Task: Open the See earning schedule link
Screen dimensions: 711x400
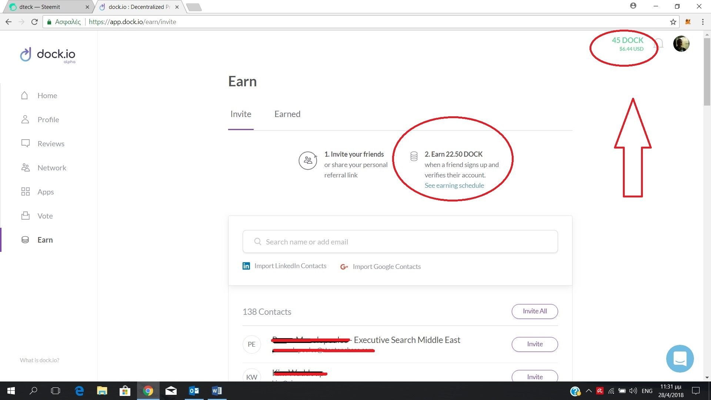Action: click(x=454, y=186)
